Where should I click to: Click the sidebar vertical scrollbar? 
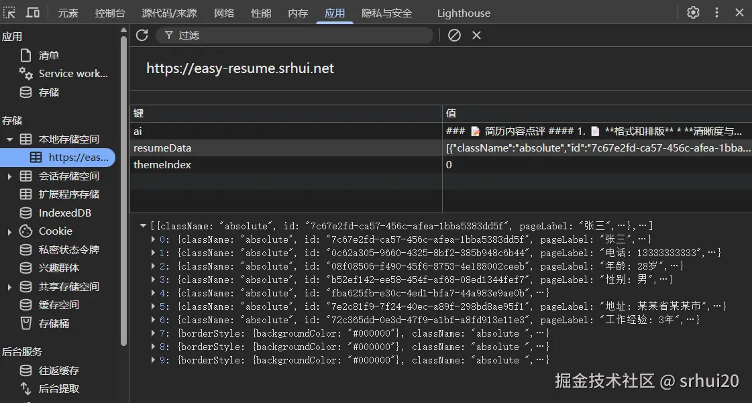pyautogui.click(x=123, y=190)
